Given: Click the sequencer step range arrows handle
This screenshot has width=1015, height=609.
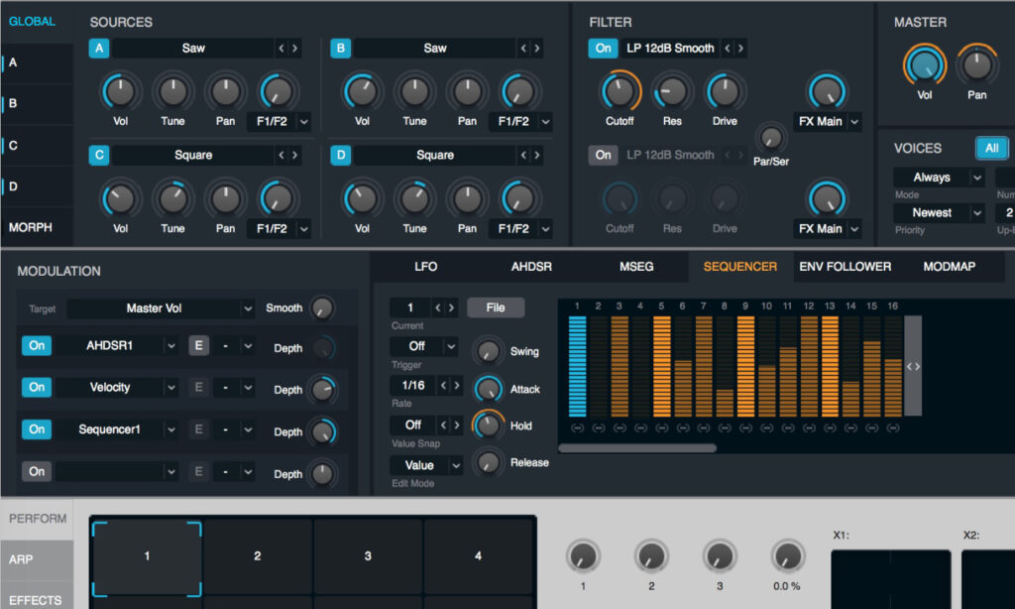Looking at the screenshot, I should coord(913,366).
